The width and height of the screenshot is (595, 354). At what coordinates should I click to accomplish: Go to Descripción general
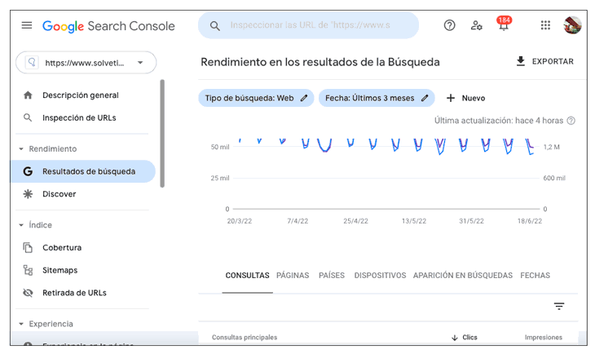(x=81, y=95)
